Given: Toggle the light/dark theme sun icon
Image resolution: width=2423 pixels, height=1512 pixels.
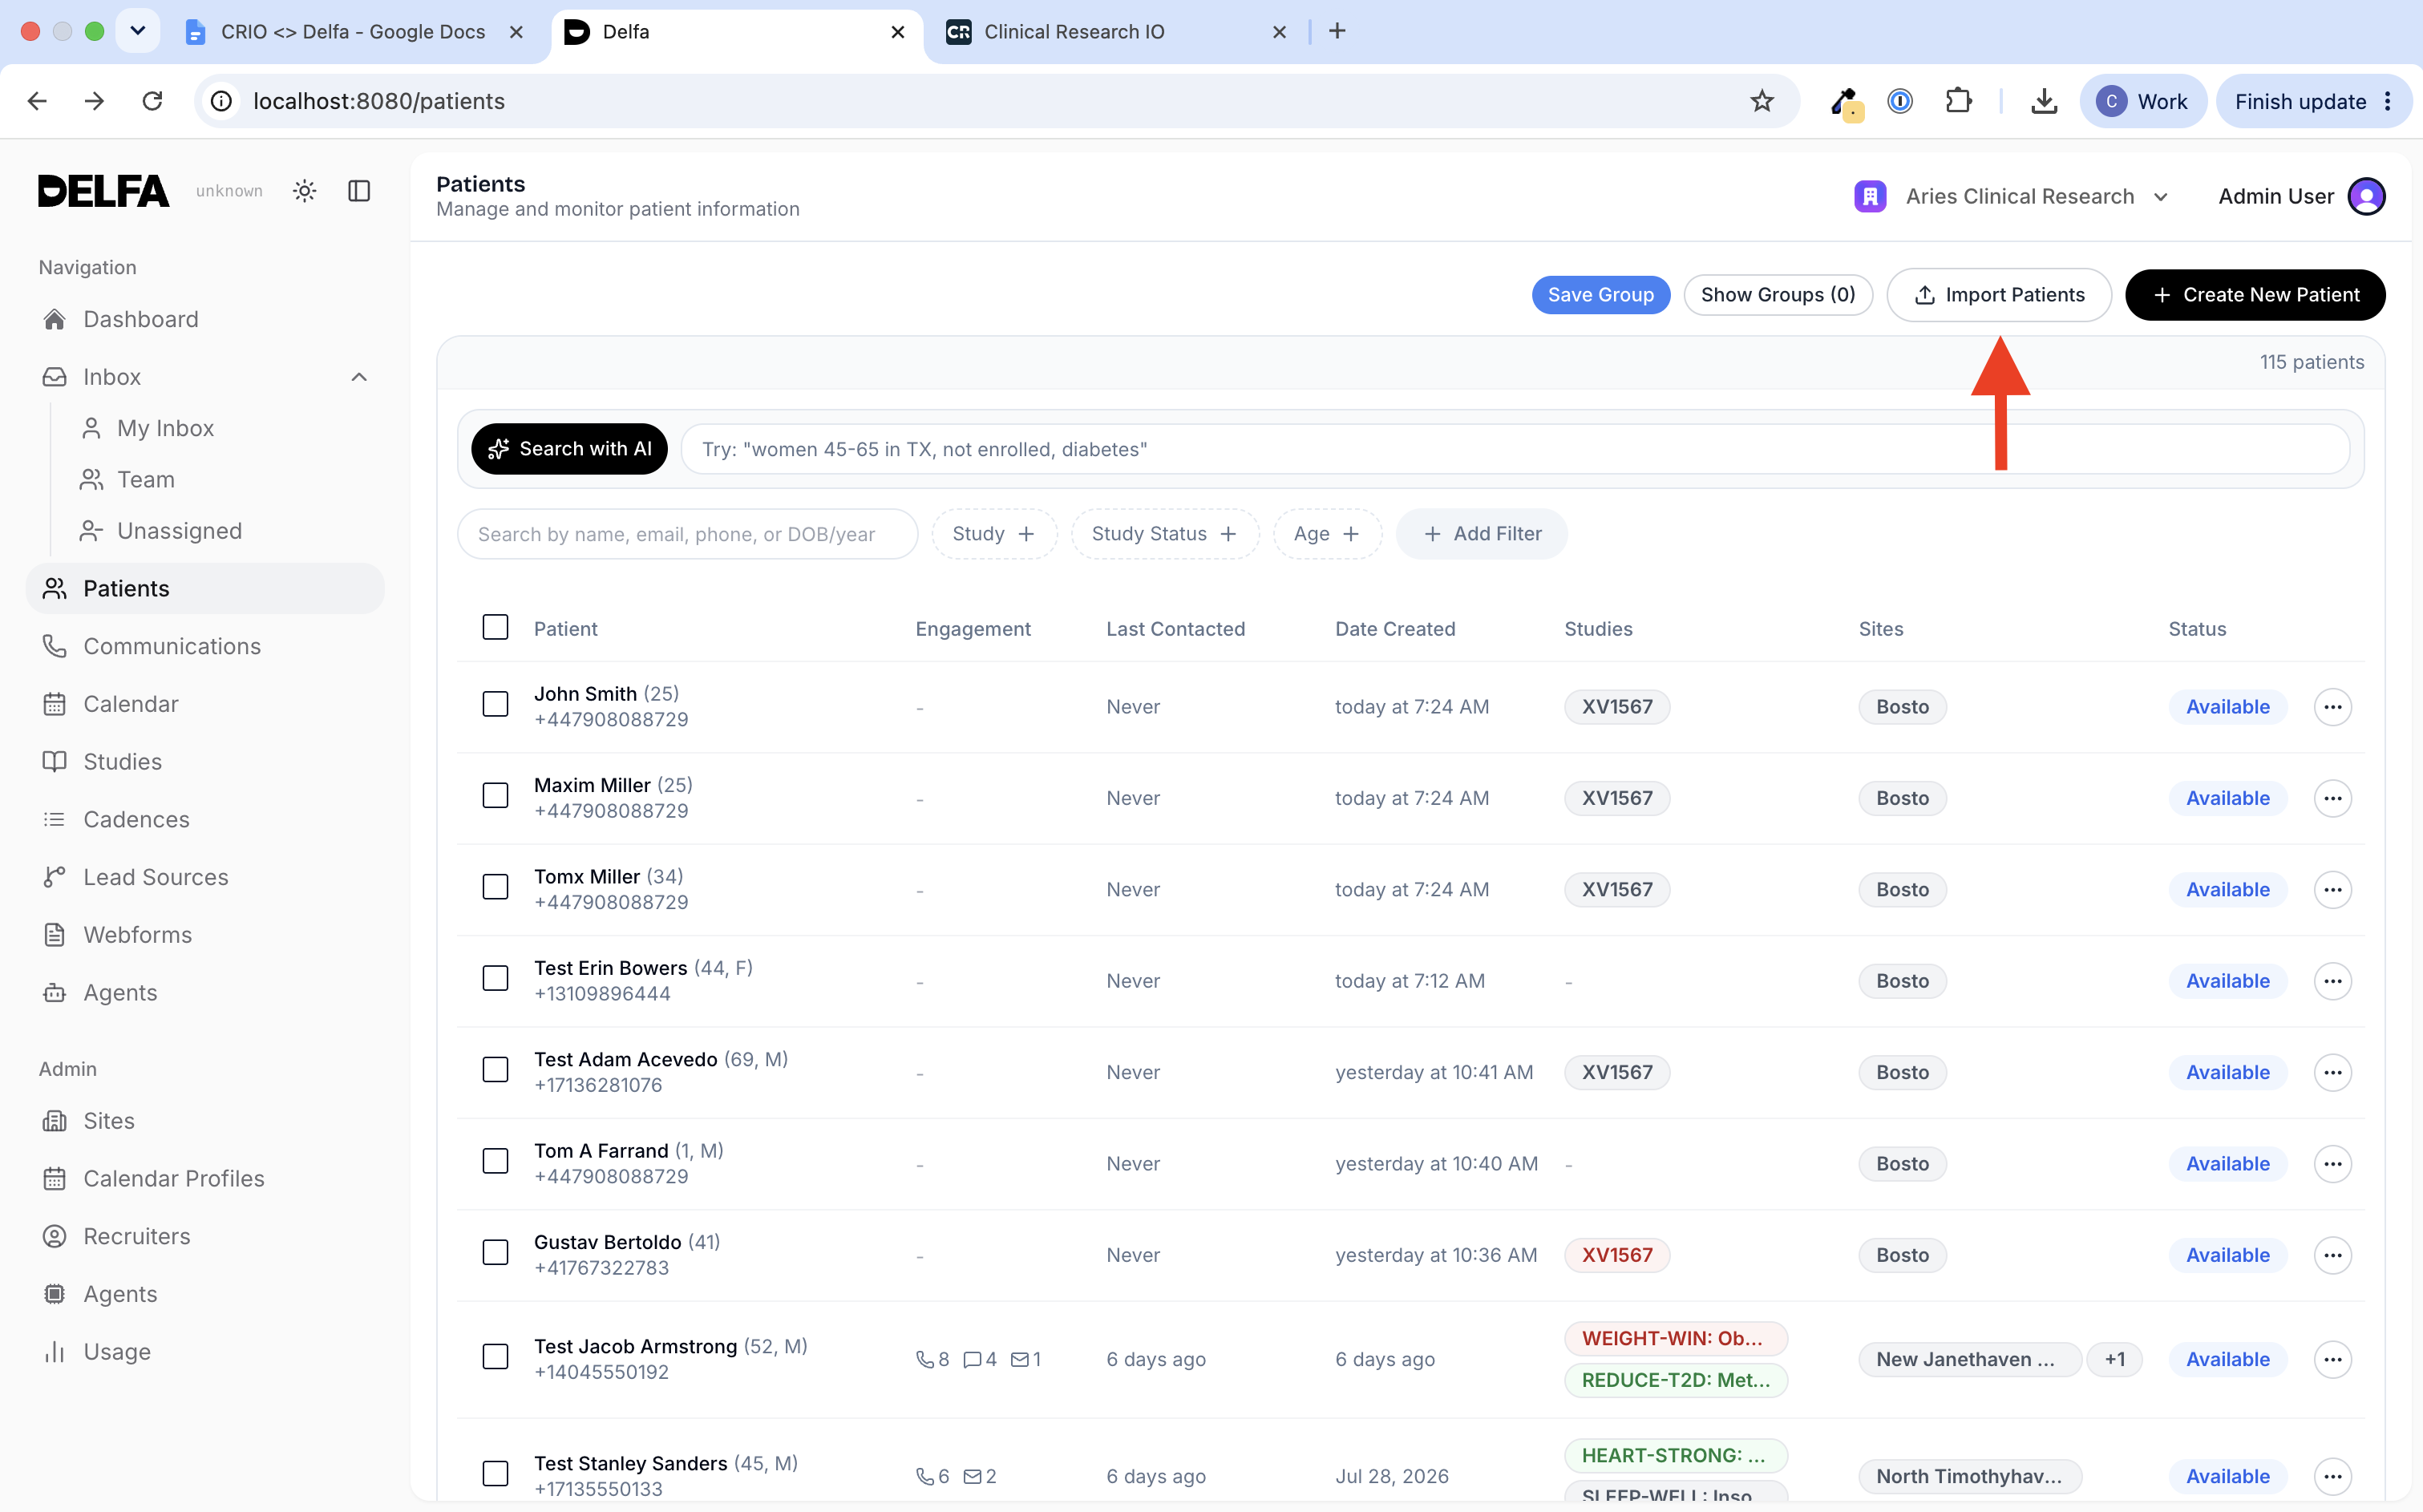Looking at the screenshot, I should click(305, 191).
